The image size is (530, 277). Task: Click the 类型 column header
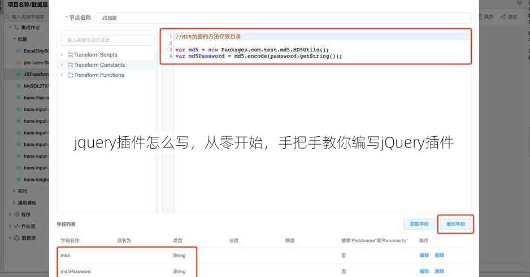tap(178, 240)
